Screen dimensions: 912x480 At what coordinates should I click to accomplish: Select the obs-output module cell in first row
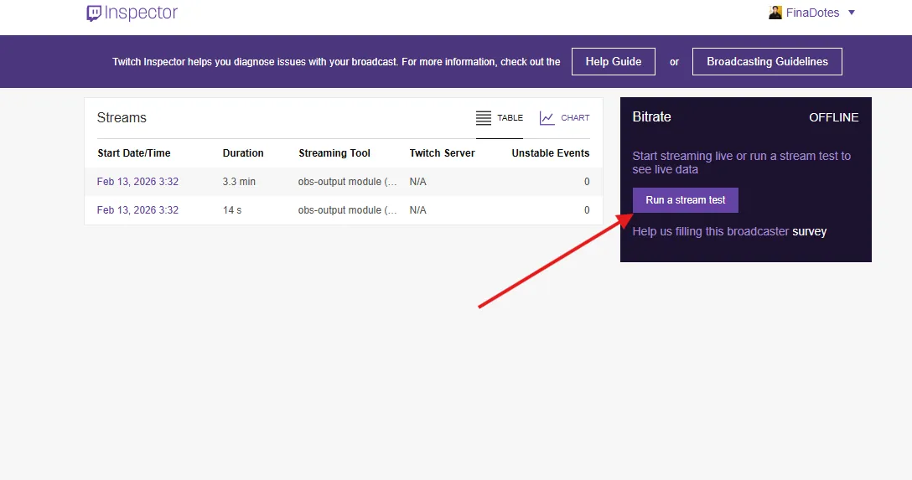tap(347, 182)
